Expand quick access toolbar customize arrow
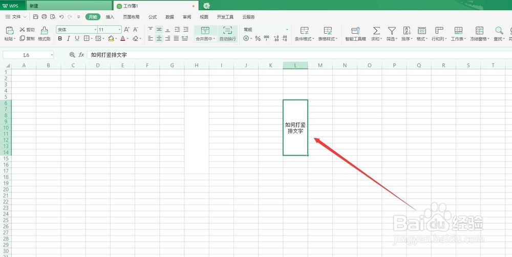 pos(79,17)
